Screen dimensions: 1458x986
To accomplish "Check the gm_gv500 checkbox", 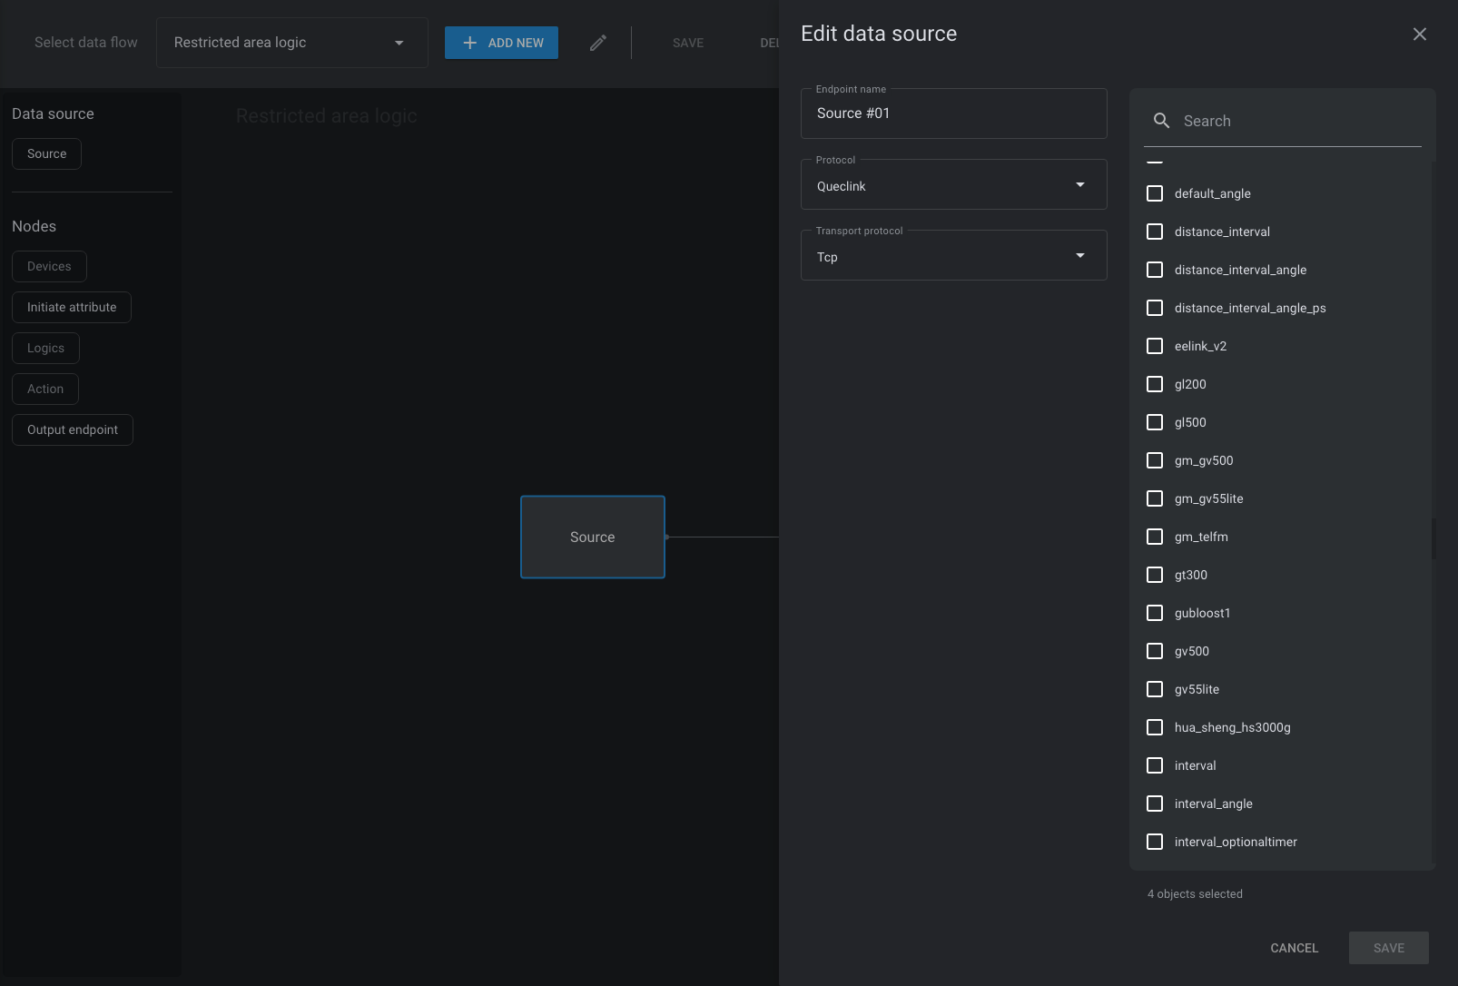I will [x=1155, y=460].
